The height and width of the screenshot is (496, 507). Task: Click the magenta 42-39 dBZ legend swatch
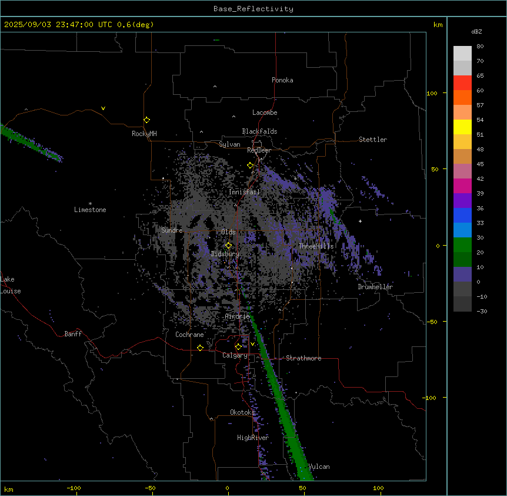(462, 186)
